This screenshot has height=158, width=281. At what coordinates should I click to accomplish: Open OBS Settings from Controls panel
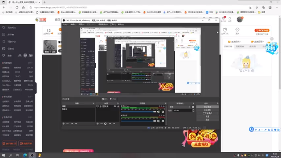[x=207, y=116]
